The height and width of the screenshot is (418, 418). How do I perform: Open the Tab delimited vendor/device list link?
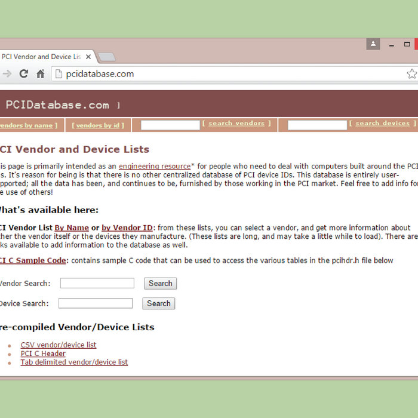[x=74, y=362]
